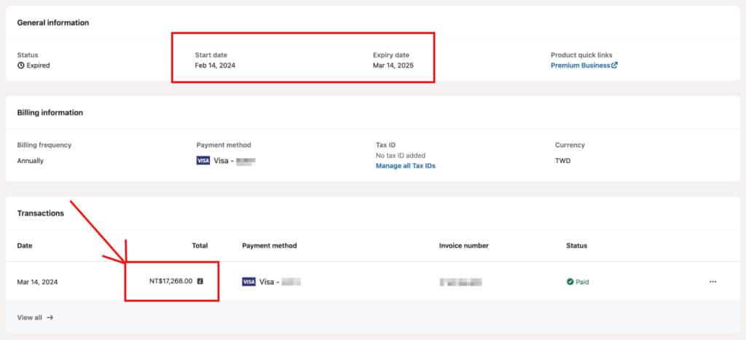Select the Feb 14, 2024 start date value
The height and width of the screenshot is (340, 746).
(215, 66)
